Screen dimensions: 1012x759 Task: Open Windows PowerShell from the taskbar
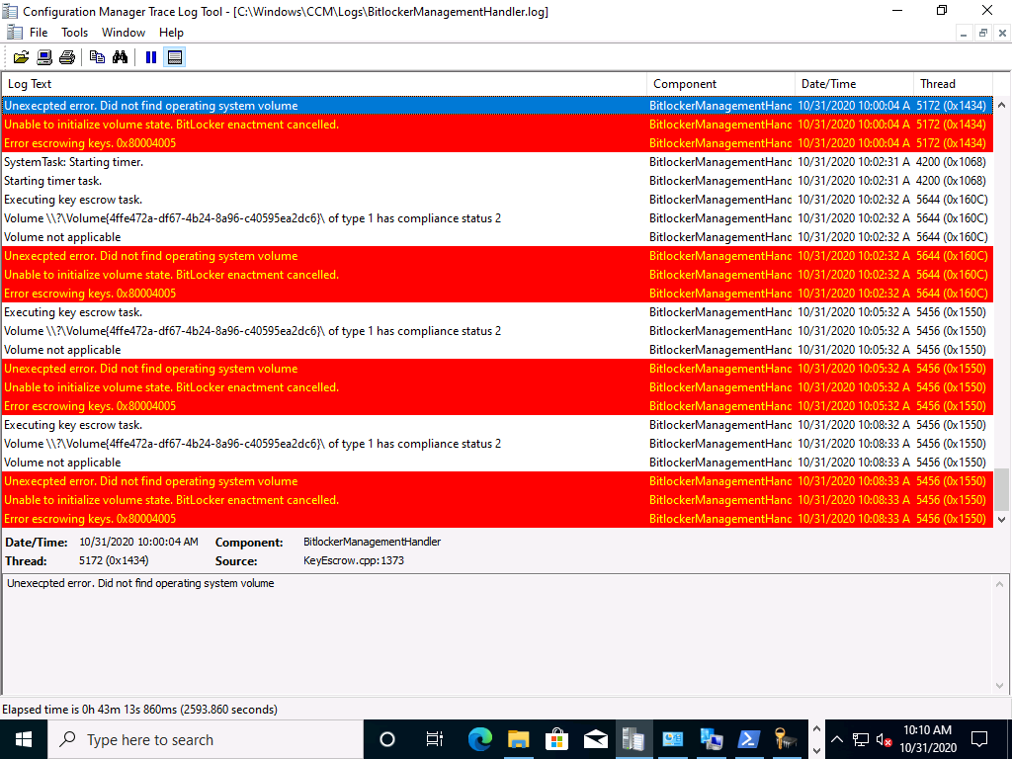coord(749,739)
